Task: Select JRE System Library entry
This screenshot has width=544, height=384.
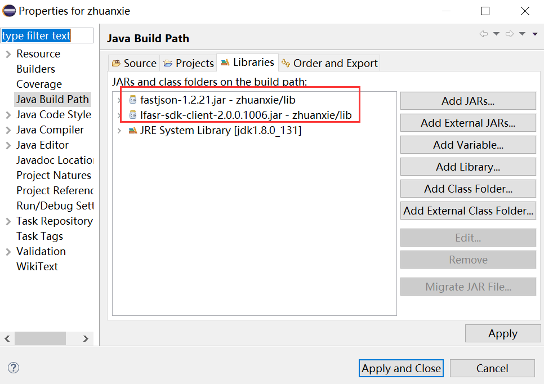Action: coord(221,131)
